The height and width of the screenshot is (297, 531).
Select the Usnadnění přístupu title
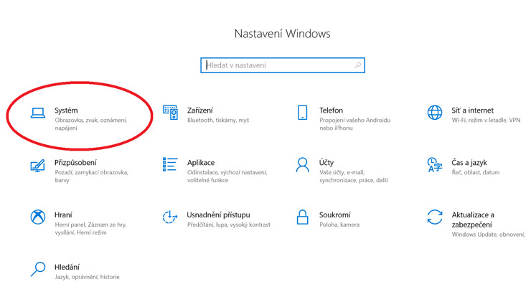218,214
